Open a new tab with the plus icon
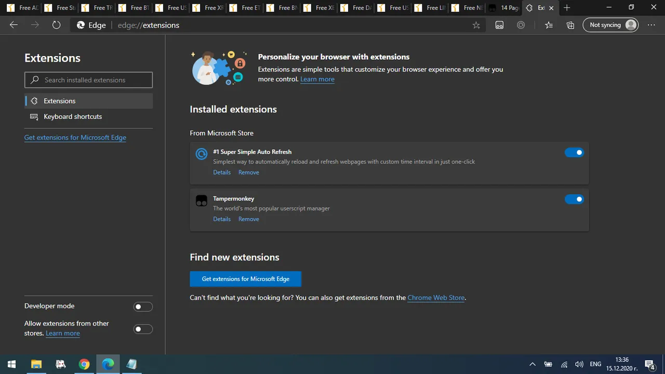The image size is (665, 374). click(x=567, y=8)
